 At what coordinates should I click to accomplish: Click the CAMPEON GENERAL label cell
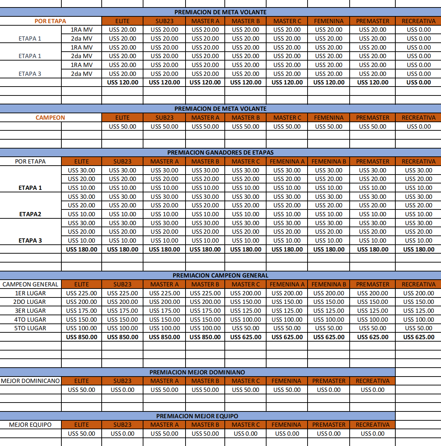click(30, 284)
